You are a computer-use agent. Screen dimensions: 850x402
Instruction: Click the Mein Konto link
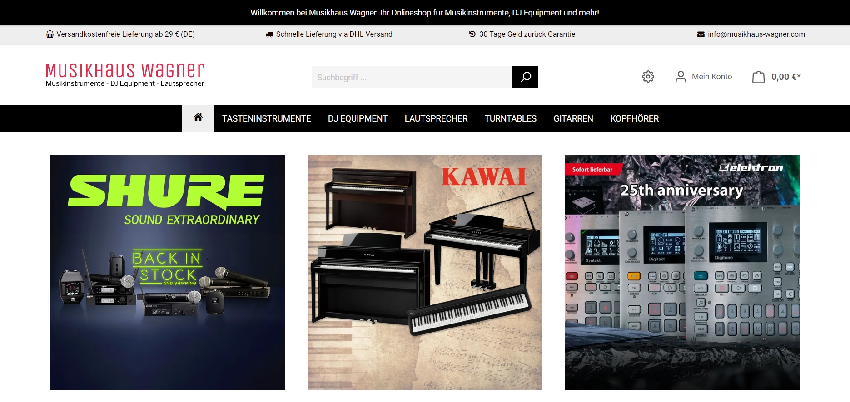(x=712, y=77)
